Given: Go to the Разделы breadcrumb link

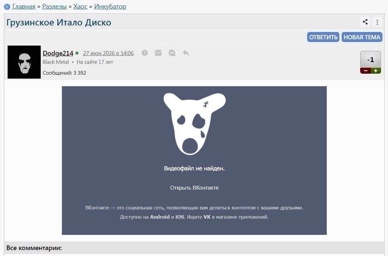Looking at the screenshot, I should pos(54,6).
